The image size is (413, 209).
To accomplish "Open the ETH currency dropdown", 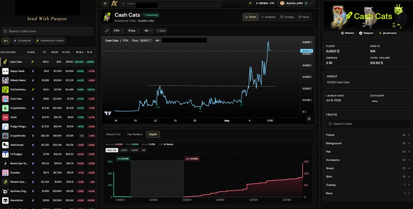I will tap(118, 31).
